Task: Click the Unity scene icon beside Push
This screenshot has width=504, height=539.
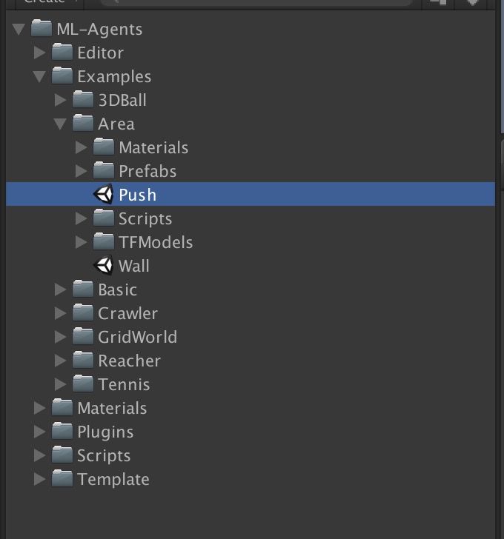Action: pos(103,194)
